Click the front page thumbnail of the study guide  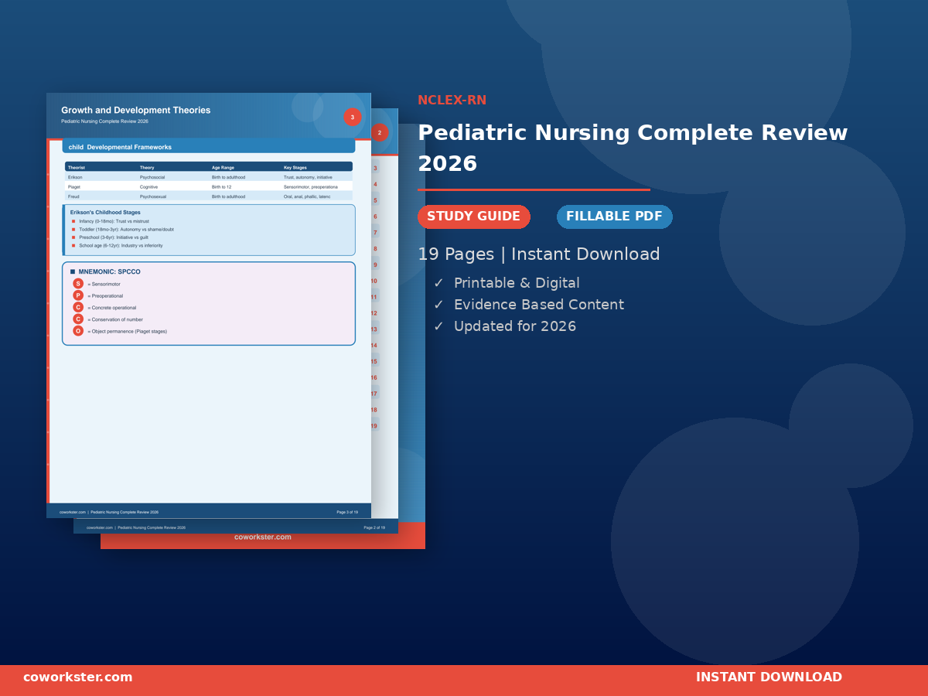tap(209, 305)
